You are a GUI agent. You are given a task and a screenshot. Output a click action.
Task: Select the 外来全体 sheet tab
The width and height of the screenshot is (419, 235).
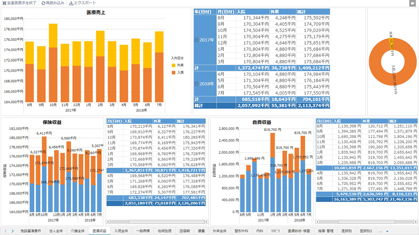point(220,231)
